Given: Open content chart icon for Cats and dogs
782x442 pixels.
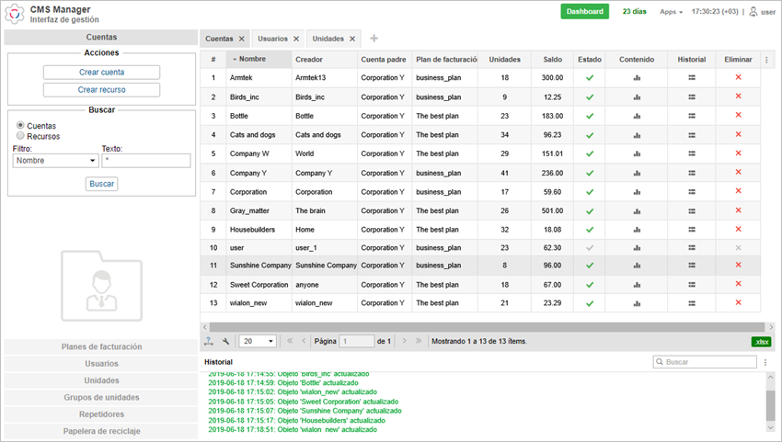Looking at the screenshot, I should pos(637,135).
